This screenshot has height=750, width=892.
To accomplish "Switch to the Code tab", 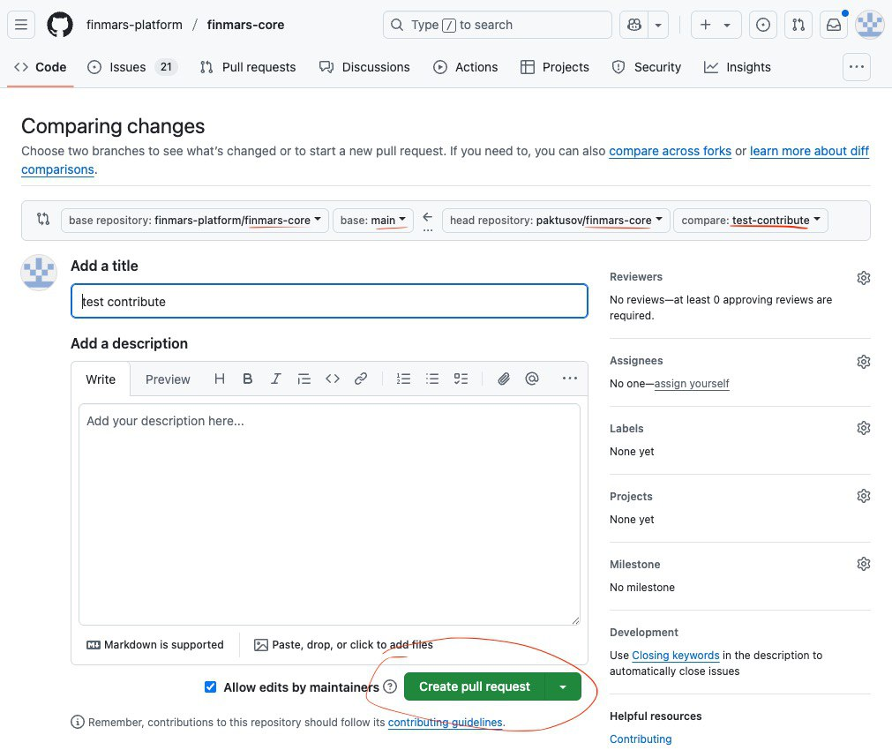I will pos(41,67).
